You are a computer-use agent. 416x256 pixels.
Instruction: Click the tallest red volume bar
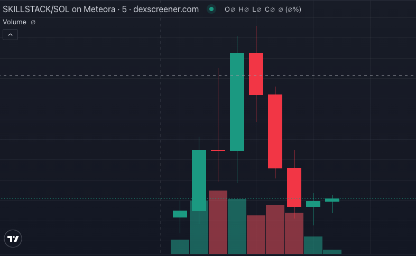[218, 222]
